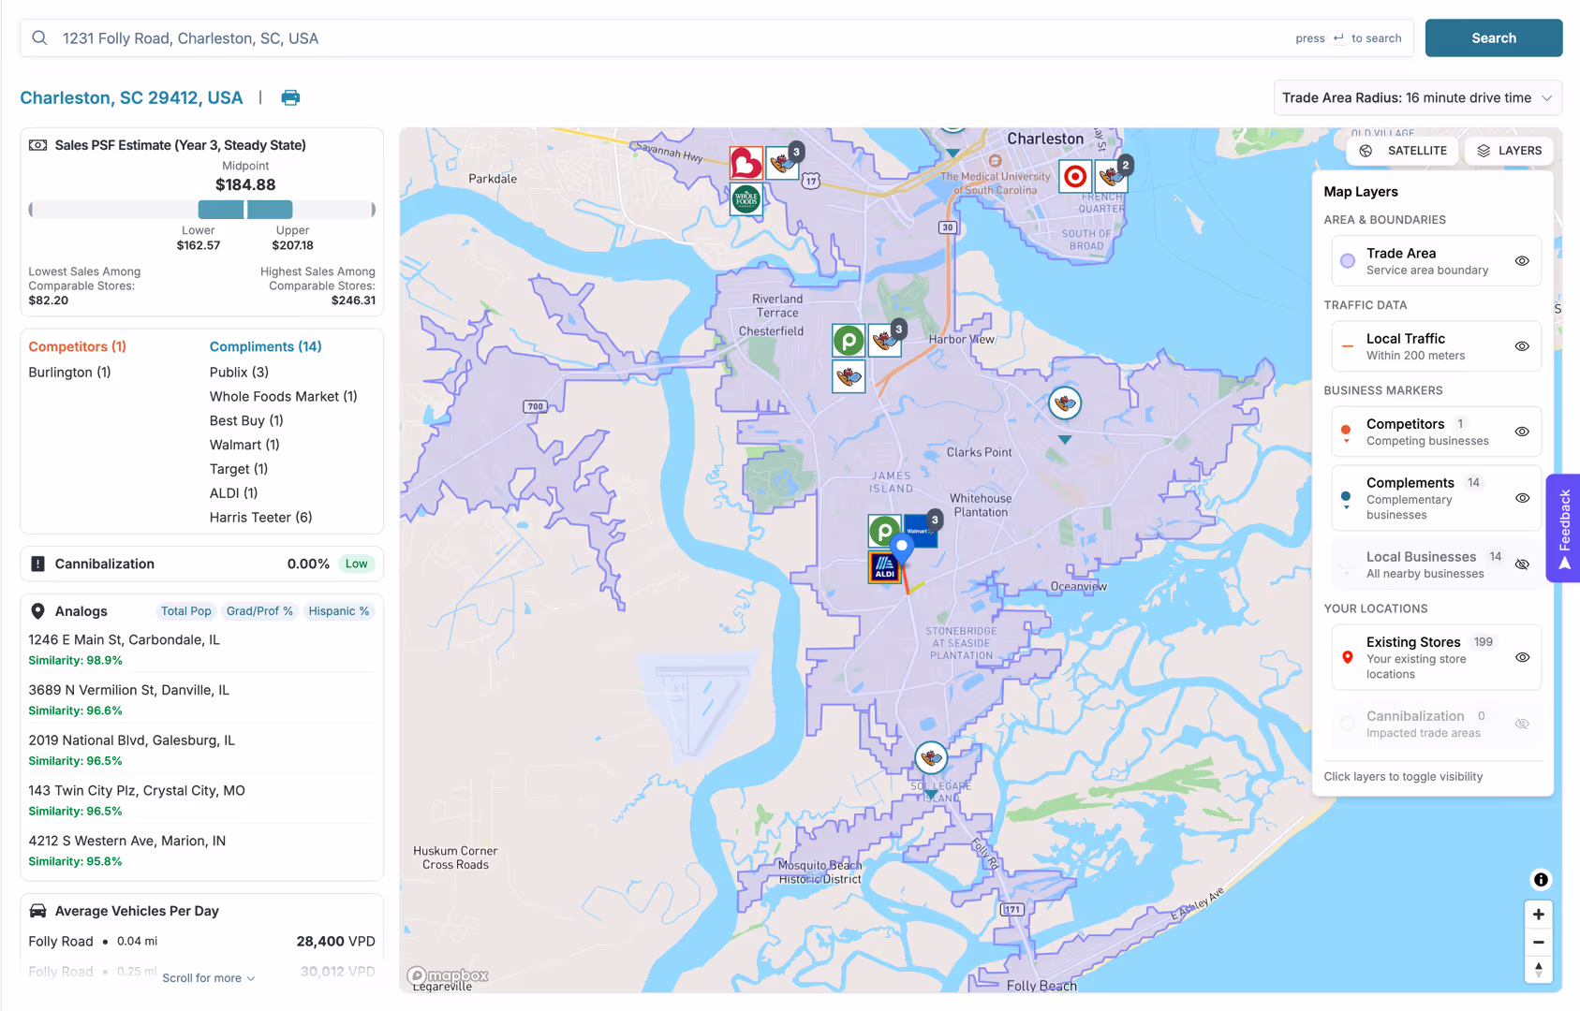
Task: Open the map attribution info icon
Action: (x=1540, y=879)
